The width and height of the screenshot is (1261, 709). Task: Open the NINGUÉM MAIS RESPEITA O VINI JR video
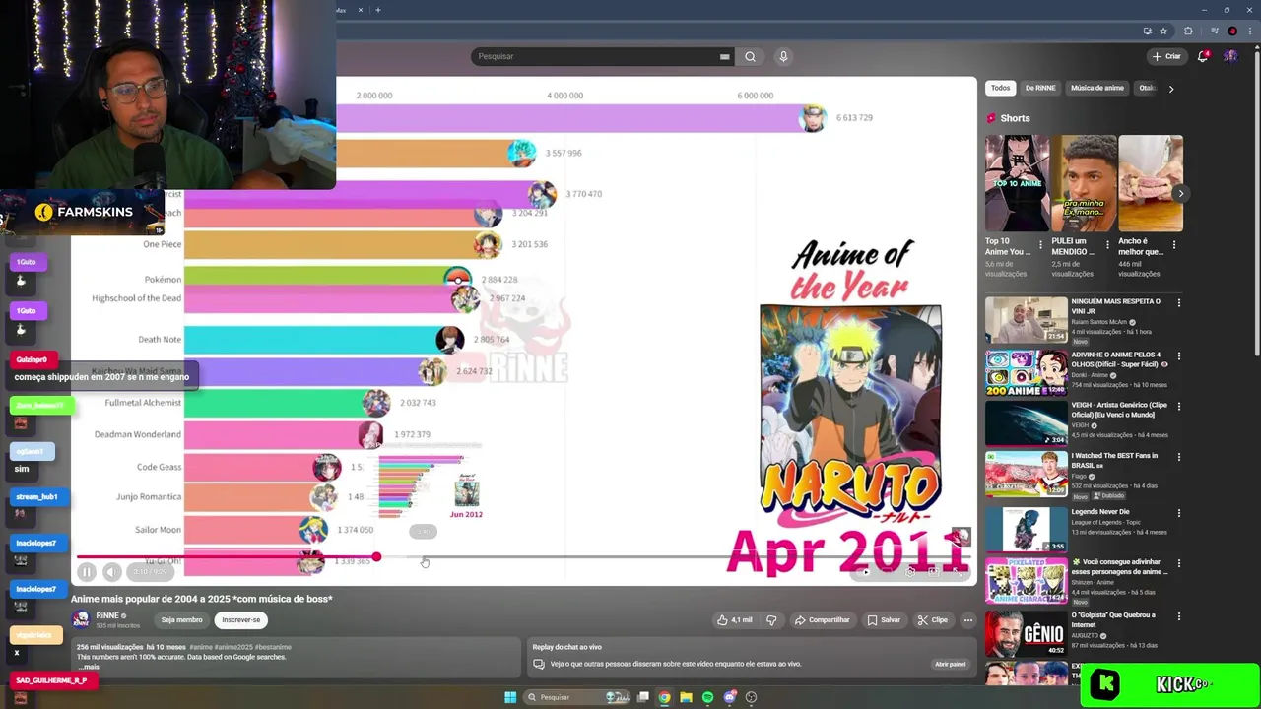coord(1027,320)
